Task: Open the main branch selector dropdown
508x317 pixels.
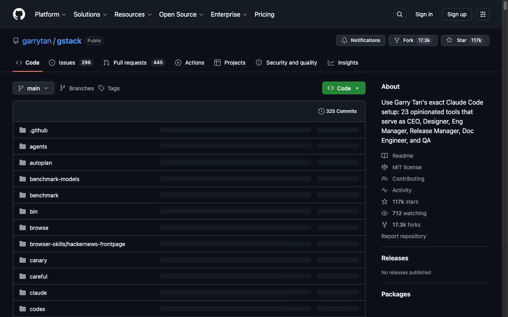Action: pos(33,88)
